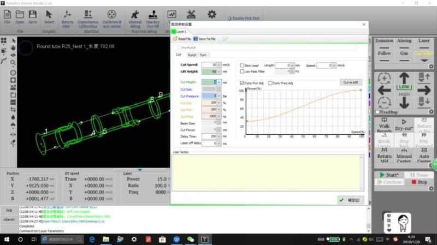Switch to the Cut tab

click(x=179, y=55)
